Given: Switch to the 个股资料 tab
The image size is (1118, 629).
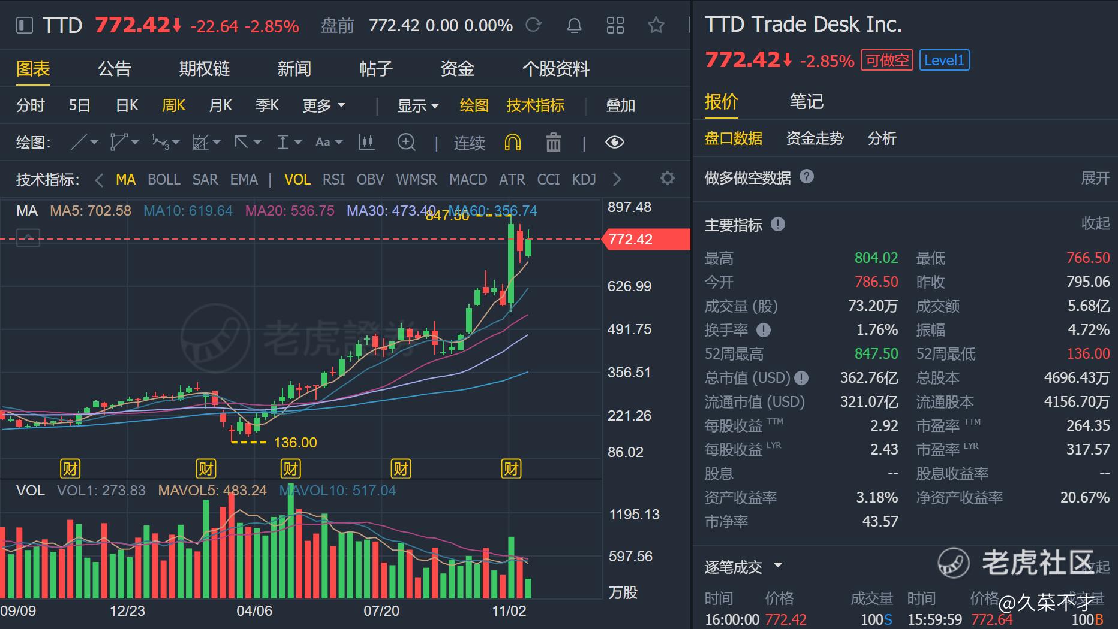Looking at the screenshot, I should point(555,68).
